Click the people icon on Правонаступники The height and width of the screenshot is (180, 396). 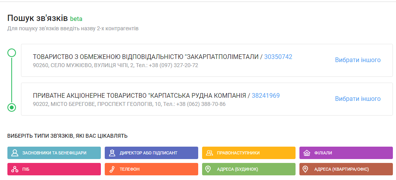(209, 153)
